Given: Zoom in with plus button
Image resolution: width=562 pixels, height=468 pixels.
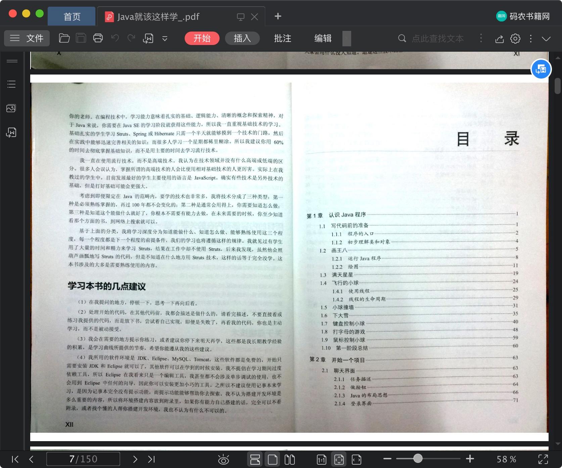Looking at the screenshot, I should click(470, 459).
